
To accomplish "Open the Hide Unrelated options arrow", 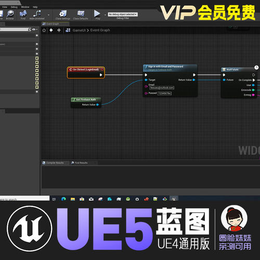I will click(48, 15).
